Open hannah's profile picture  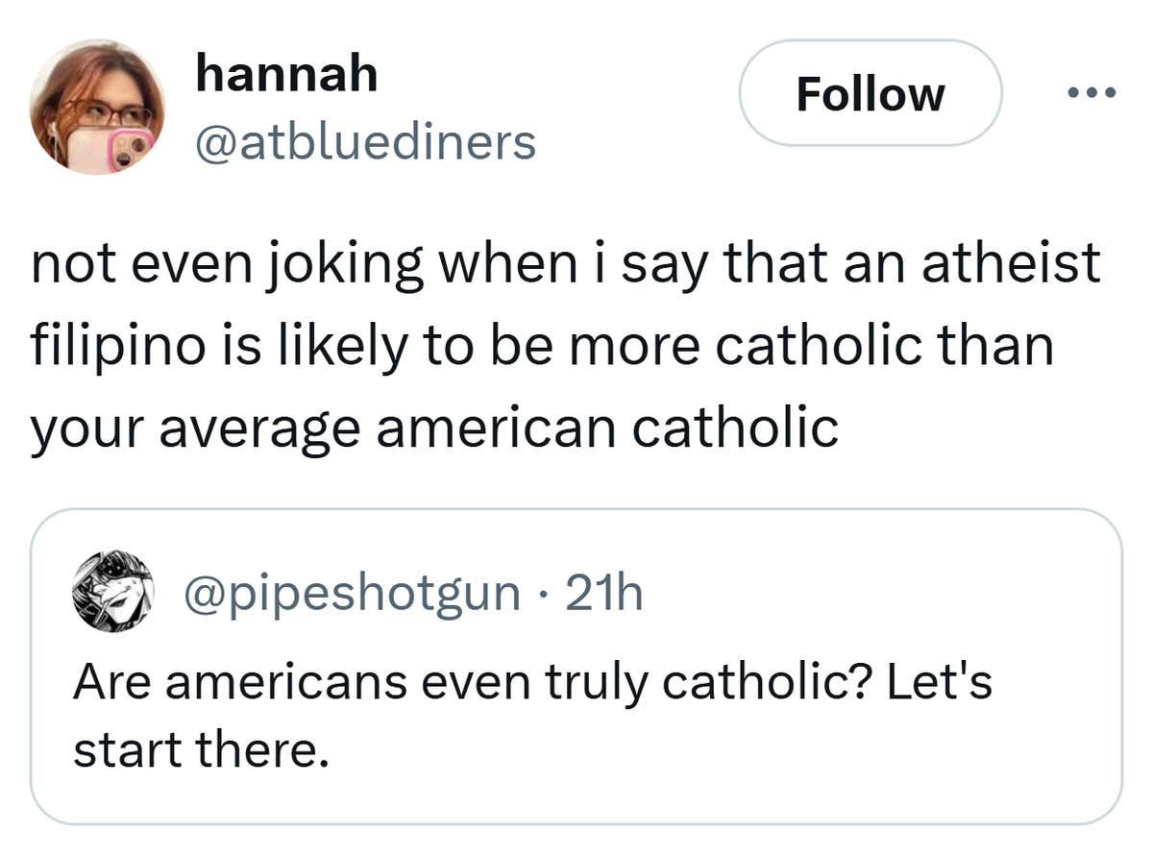(x=97, y=107)
